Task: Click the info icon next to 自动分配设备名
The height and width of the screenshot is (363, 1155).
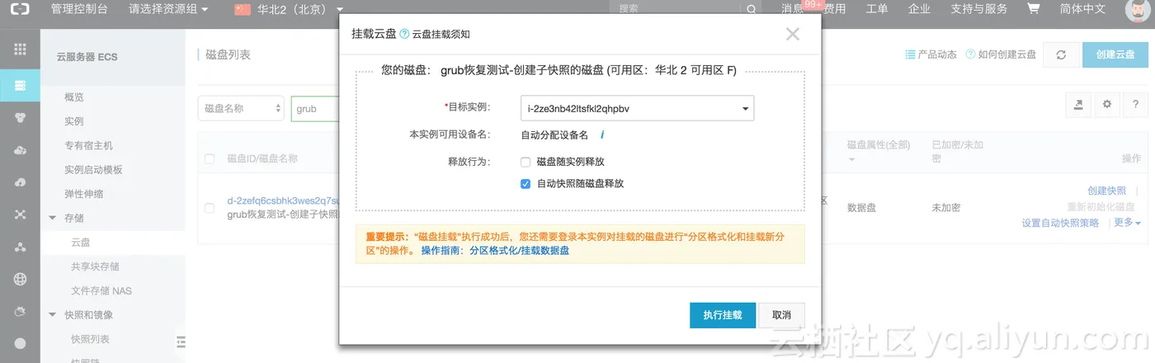Action: [602, 134]
